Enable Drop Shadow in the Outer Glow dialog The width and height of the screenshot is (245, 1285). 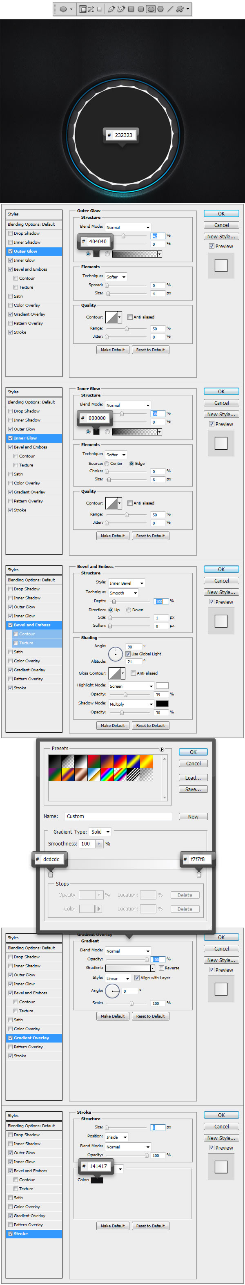coord(11,233)
